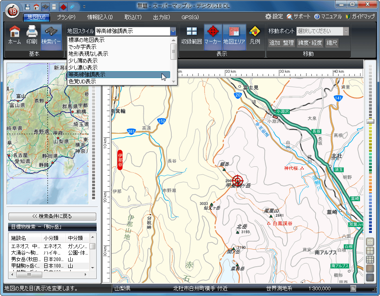Choose 等高線強調表示 from style list
Viewport: 380px width, 296px height.
coord(119,74)
